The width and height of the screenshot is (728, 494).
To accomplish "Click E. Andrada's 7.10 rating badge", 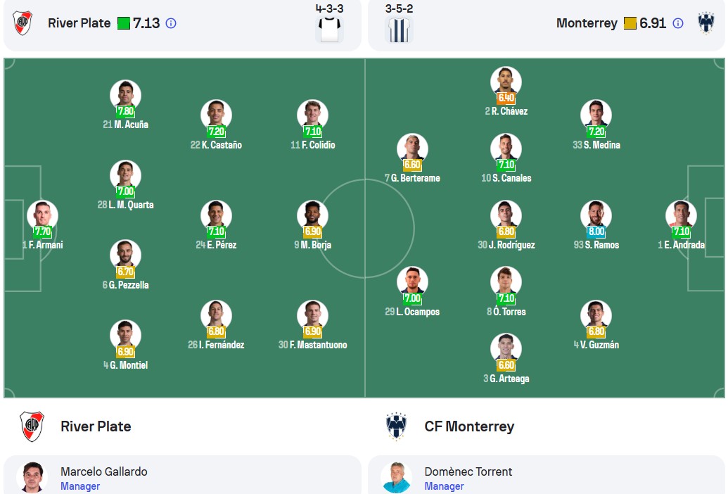I will point(681,232).
